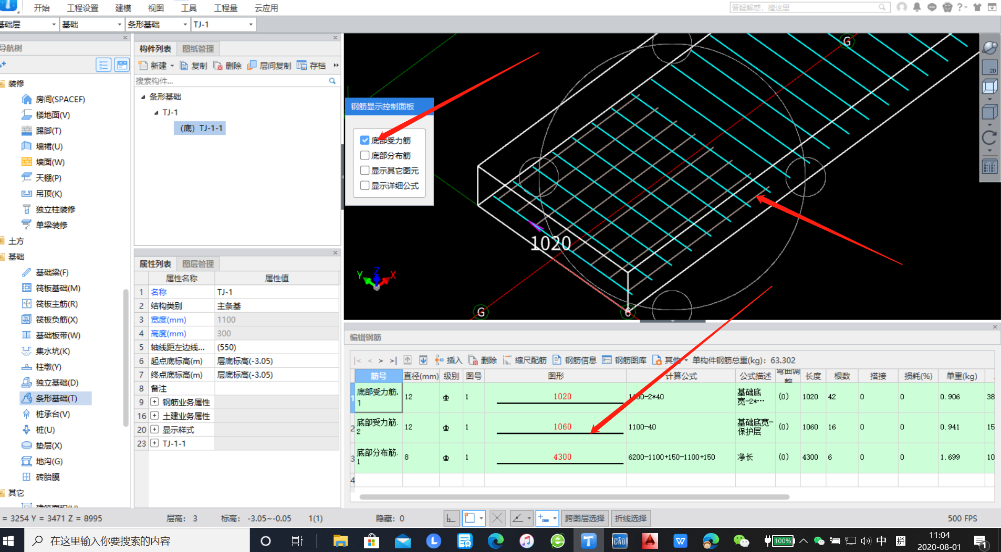
Task: Select 房间(SPACEF) in navigation tree
Action: (53, 99)
